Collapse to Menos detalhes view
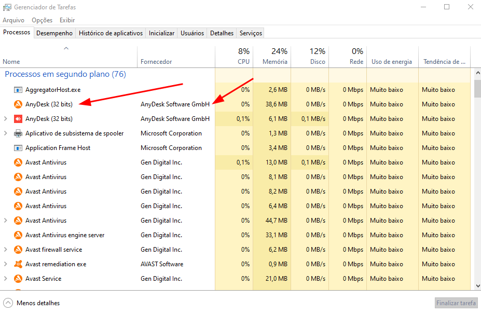 (x=32, y=303)
